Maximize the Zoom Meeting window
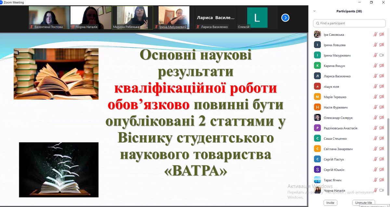 [371, 3]
